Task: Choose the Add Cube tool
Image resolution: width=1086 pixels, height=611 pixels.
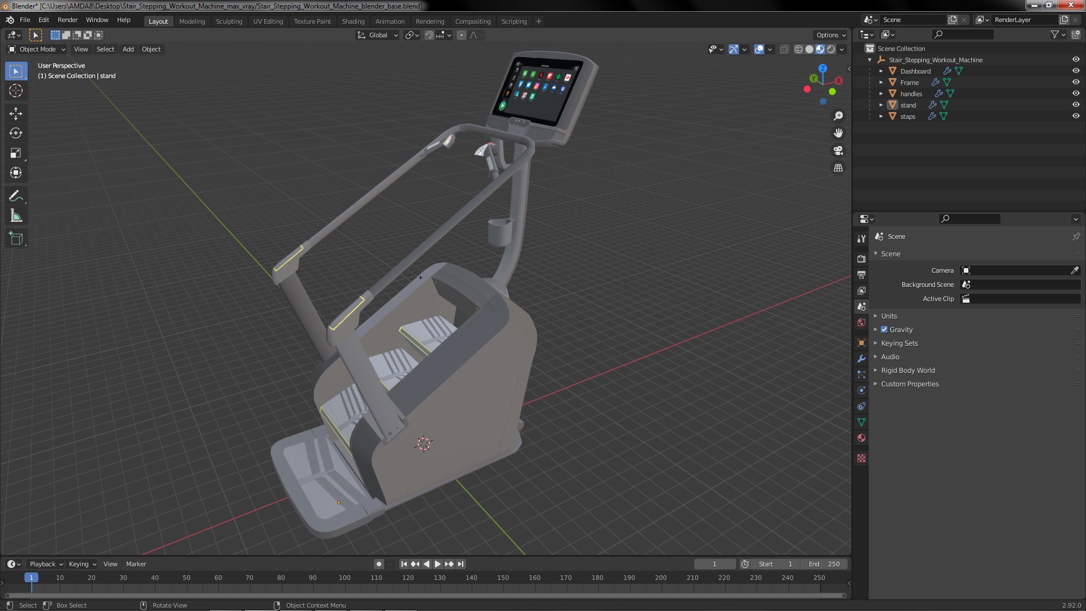Action: point(16,239)
